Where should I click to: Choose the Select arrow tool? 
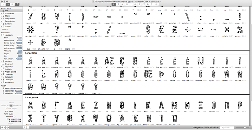click(x=114, y=4)
